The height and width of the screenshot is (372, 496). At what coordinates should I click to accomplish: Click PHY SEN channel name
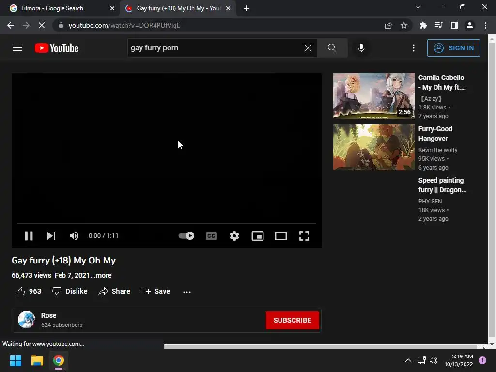point(430,201)
